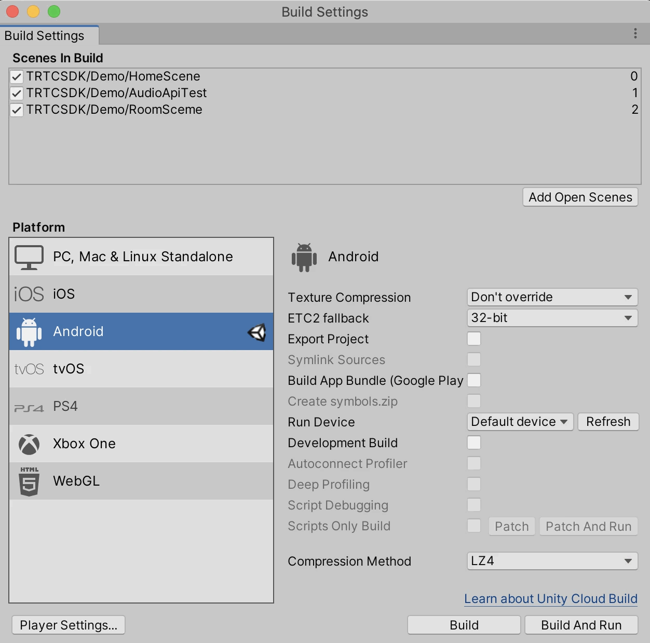Toggle the Autoconnect Profiler checkbox
This screenshot has width=650, height=643.
[x=474, y=463]
